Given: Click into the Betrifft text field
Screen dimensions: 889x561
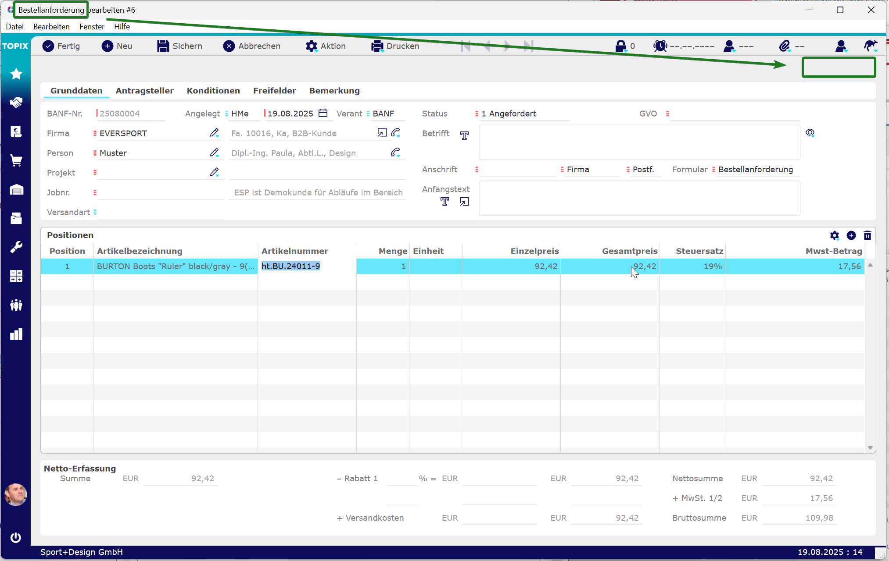Looking at the screenshot, I should (639, 142).
